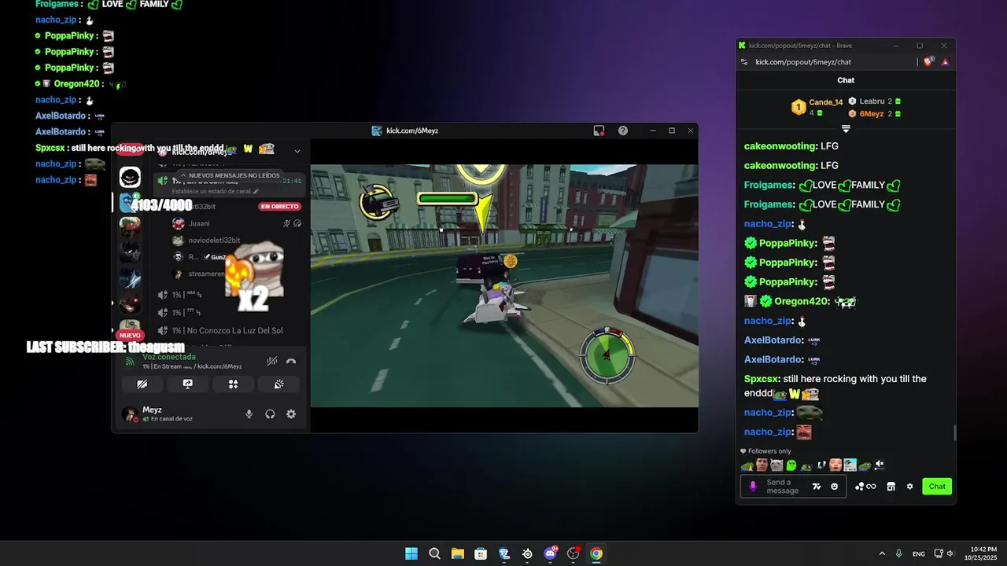This screenshot has width=1007, height=566.
Task: Open OBS Studio taskbar icon
Action: pos(574,553)
